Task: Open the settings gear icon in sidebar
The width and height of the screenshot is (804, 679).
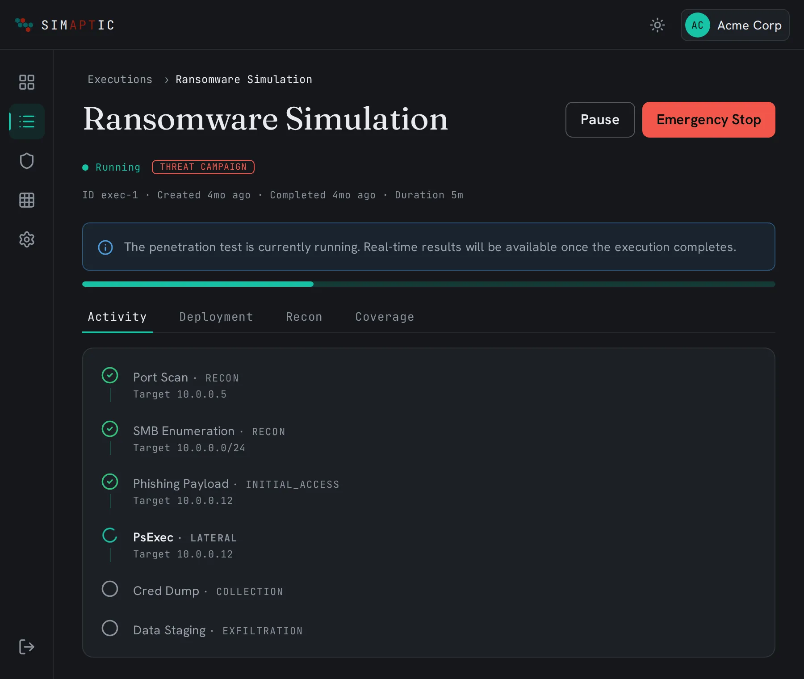Action: coord(27,239)
